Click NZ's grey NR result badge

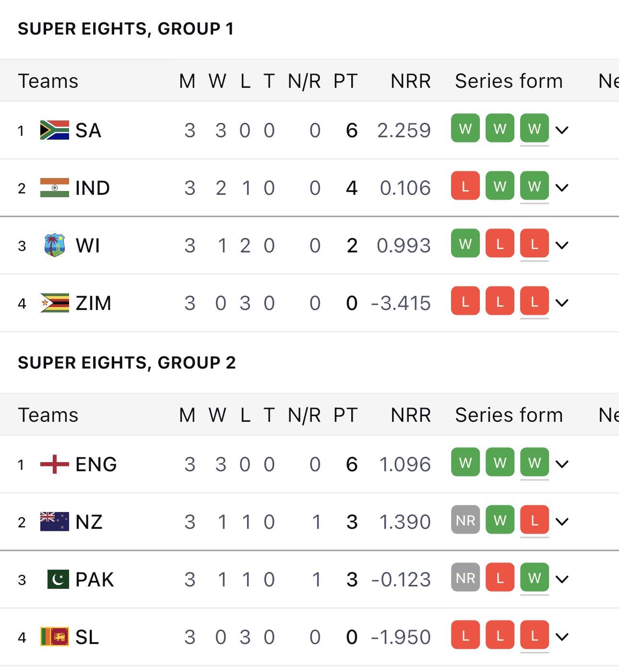[x=465, y=520]
